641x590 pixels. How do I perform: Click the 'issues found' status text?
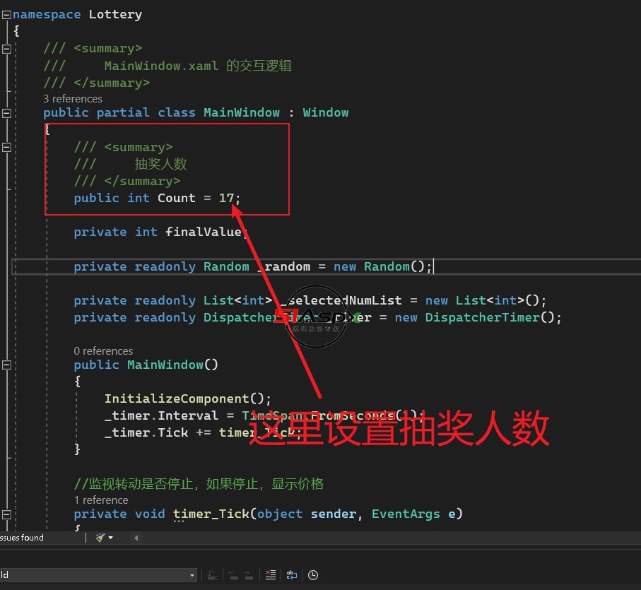point(22,538)
